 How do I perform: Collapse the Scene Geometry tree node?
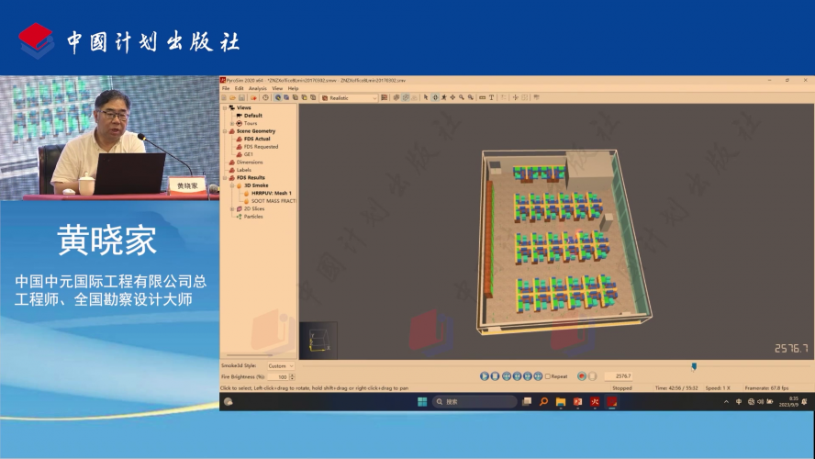point(225,131)
